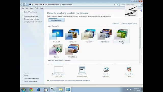This screenshot has height=92, width=163.
Task: Select the Landscapes theme
Action: tap(105, 36)
